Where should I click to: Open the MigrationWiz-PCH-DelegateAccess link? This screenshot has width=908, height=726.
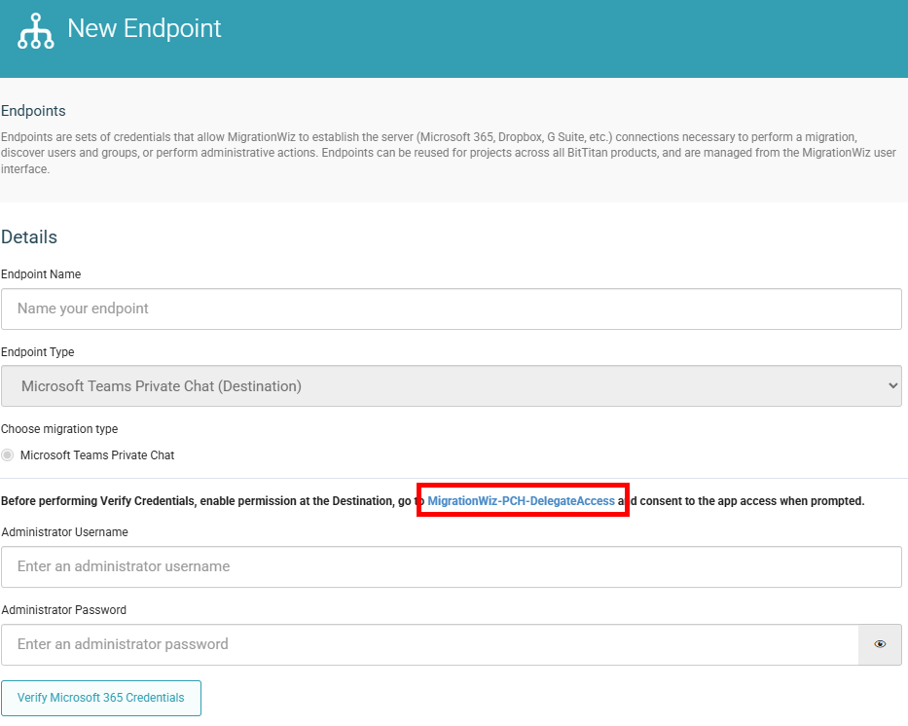coord(522,501)
